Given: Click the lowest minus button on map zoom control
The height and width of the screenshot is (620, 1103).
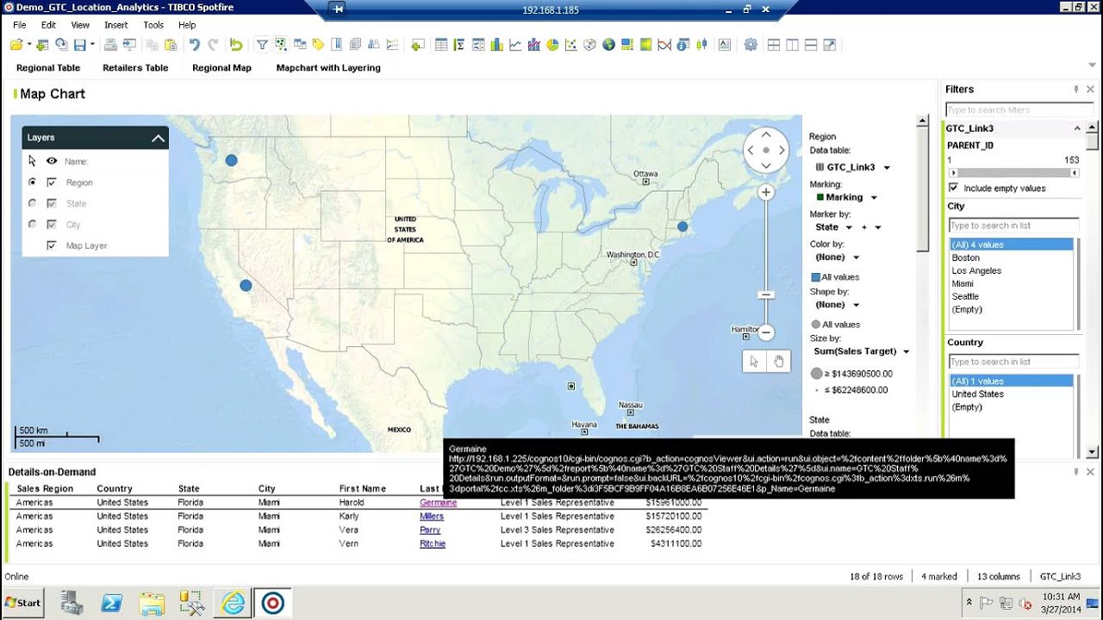Looking at the screenshot, I should (766, 332).
